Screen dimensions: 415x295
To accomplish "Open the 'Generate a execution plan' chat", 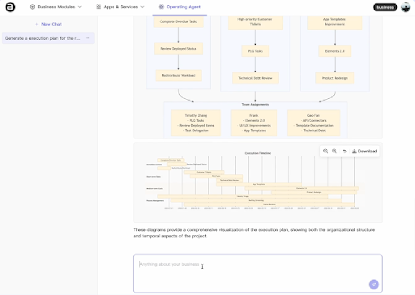I will tap(48, 38).
